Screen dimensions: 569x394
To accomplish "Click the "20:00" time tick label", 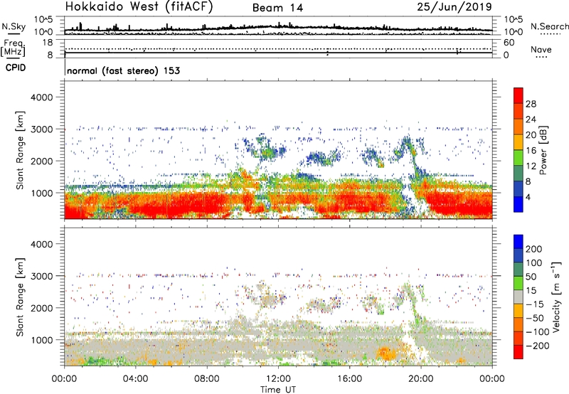I will [420, 379].
